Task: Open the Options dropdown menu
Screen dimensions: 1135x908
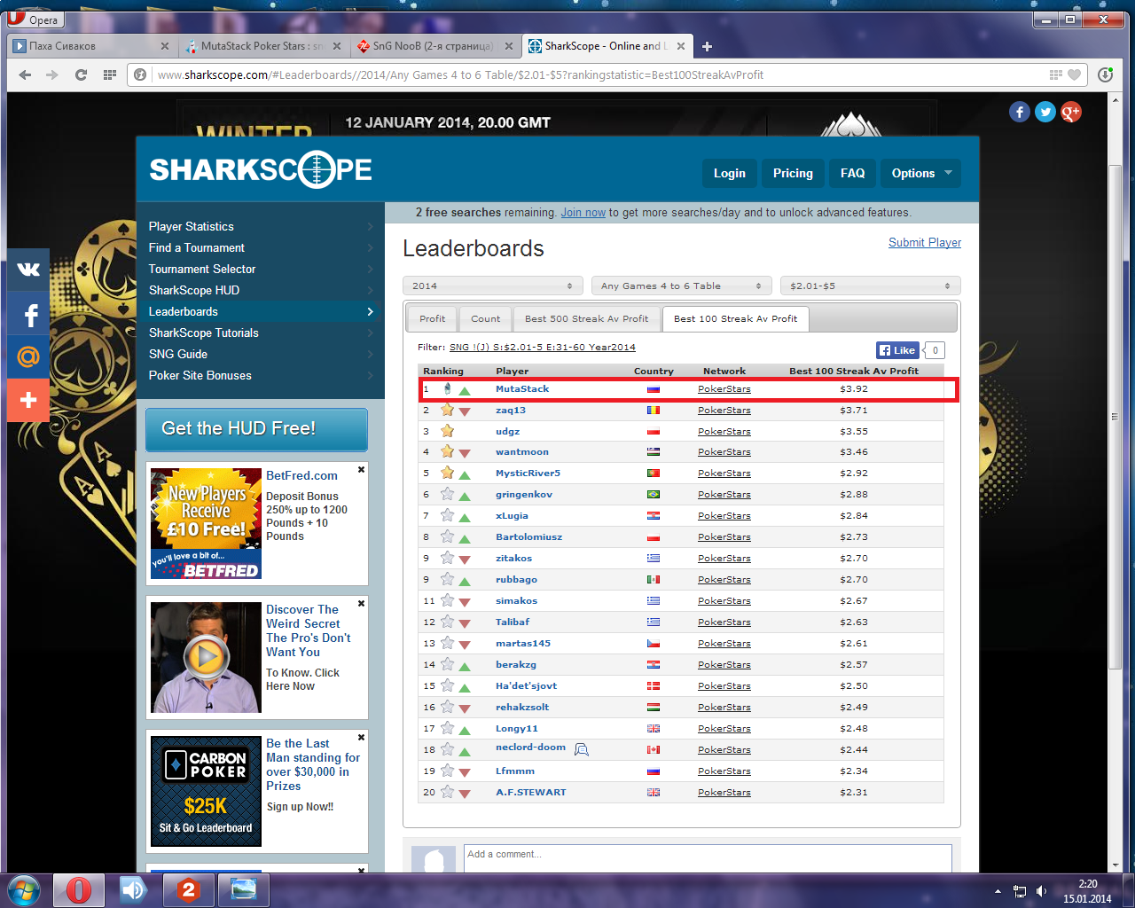Action: (x=921, y=173)
